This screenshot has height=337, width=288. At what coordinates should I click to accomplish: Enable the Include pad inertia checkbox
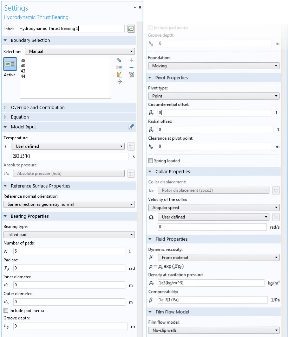(x=6, y=311)
